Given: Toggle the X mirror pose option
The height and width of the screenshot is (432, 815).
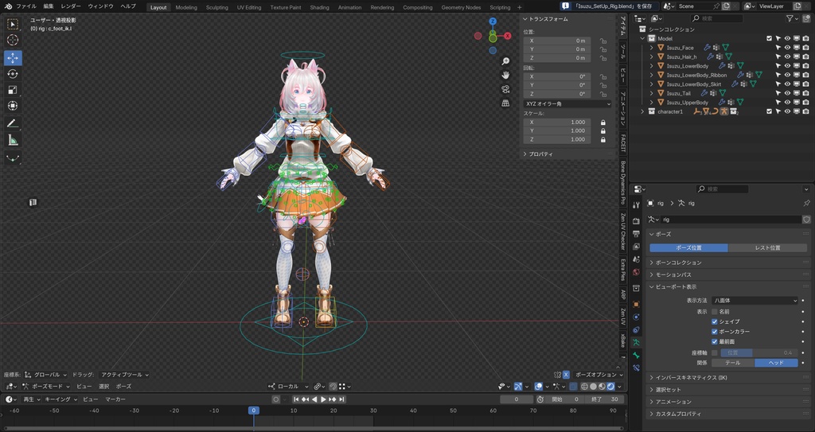Looking at the screenshot, I should pos(566,374).
